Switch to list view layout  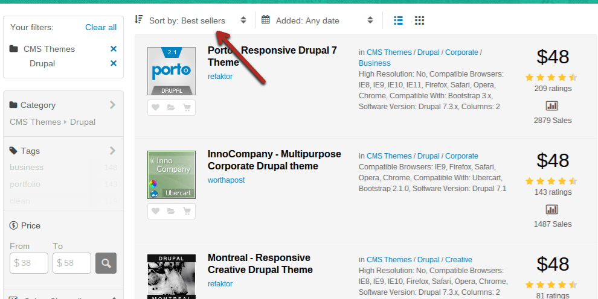point(398,20)
